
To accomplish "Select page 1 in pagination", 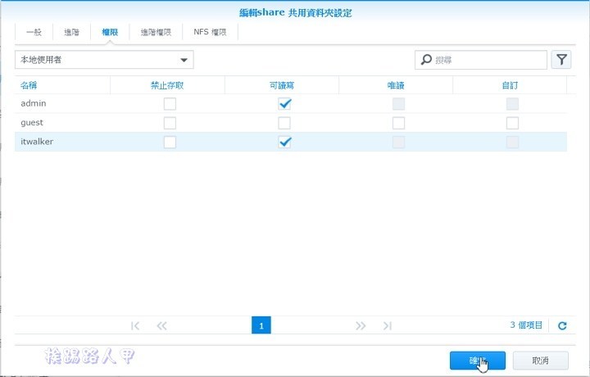I will click(261, 325).
